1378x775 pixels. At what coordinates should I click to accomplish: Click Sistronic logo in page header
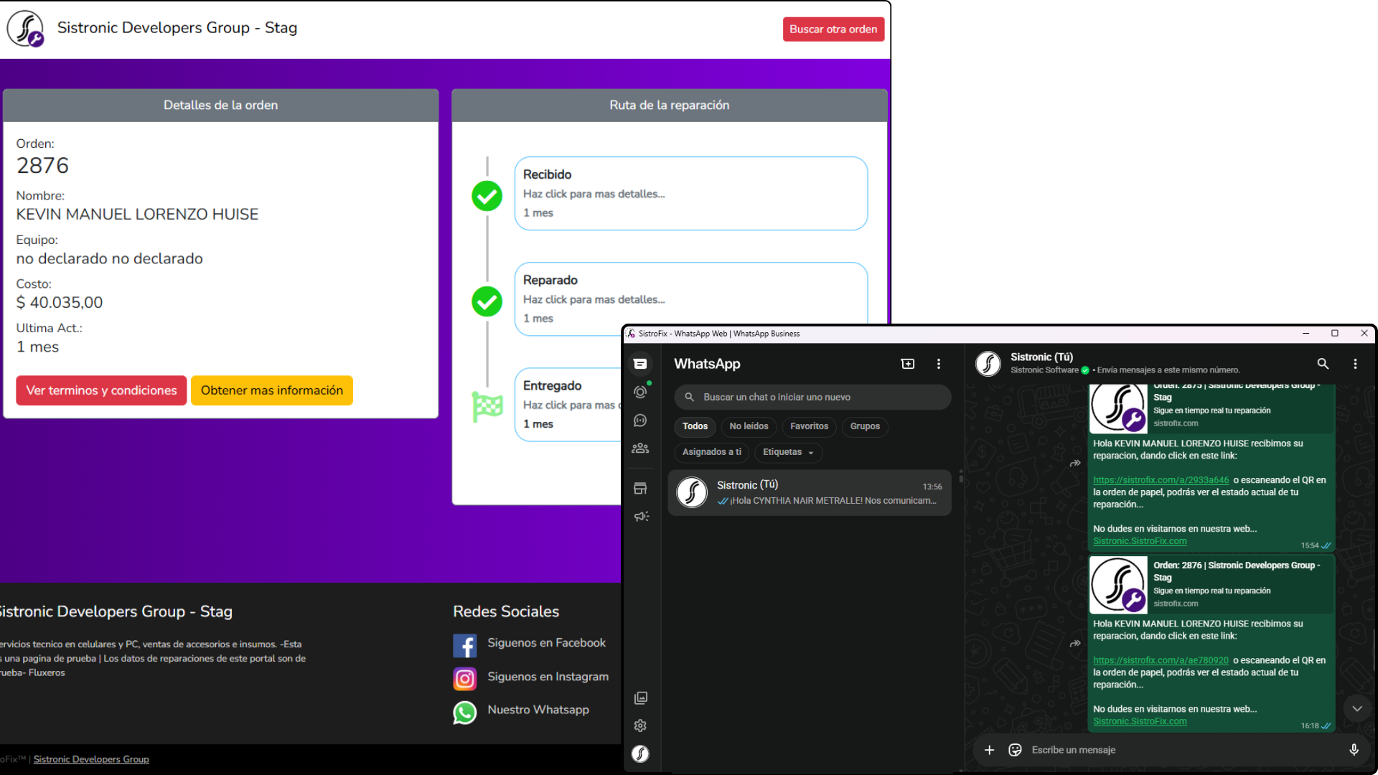pos(26,29)
